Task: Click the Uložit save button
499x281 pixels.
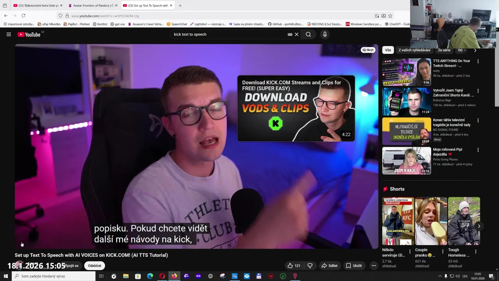Action: coord(354,266)
